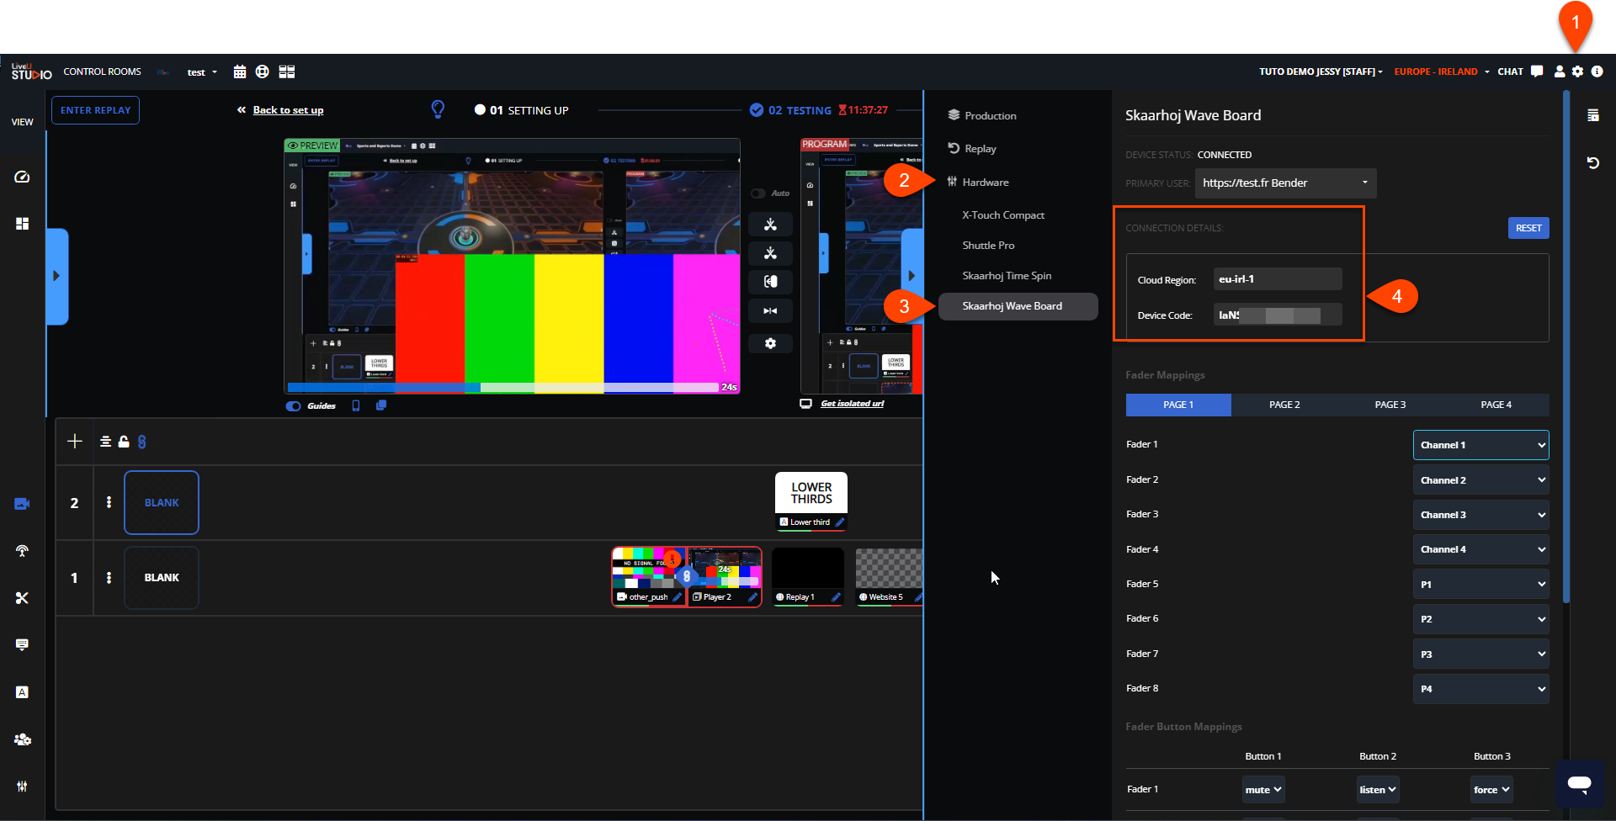Switch to the PAGE 2 tab
The width and height of the screenshot is (1616, 821).
pyautogui.click(x=1284, y=405)
